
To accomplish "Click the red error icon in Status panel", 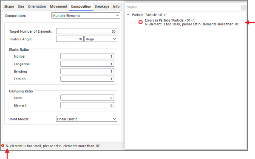I will 141,22.
